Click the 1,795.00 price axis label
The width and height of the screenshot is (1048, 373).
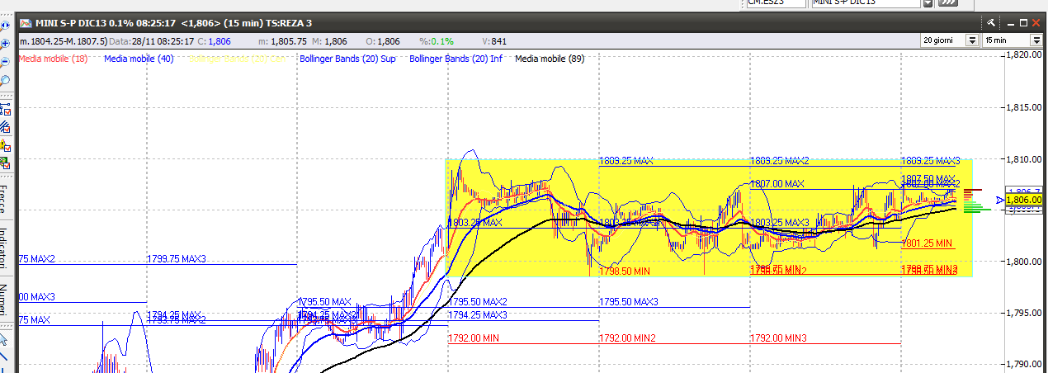point(1024,313)
